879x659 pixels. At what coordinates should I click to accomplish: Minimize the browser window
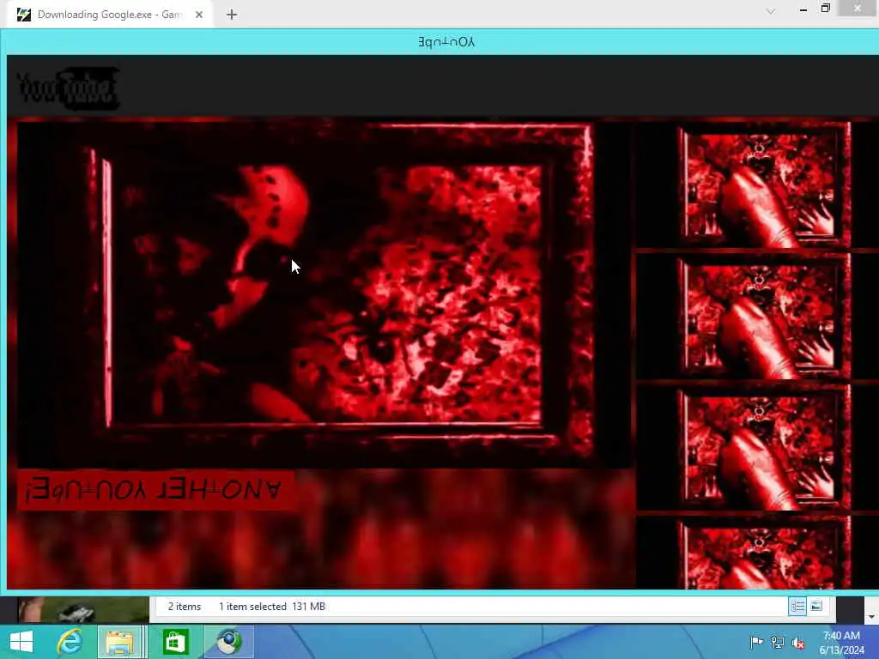(x=803, y=9)
